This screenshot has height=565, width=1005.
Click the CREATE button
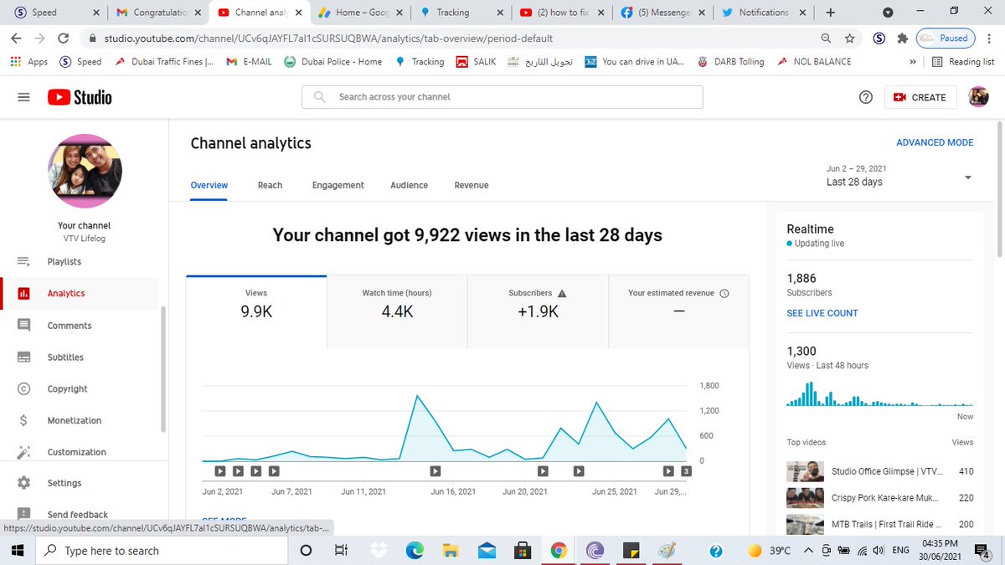[x=920, y=97]
